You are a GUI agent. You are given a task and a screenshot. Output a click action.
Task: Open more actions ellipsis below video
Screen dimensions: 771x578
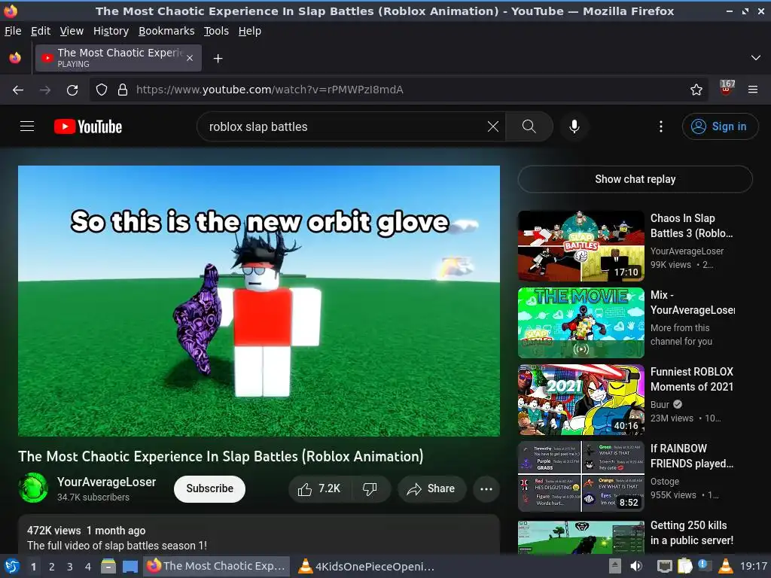486,488
